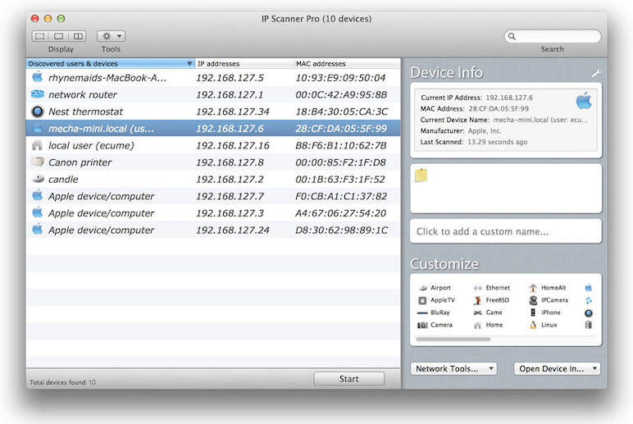633x424 pixels.
Task: Choose the Game controller icon
Action: 478,312
